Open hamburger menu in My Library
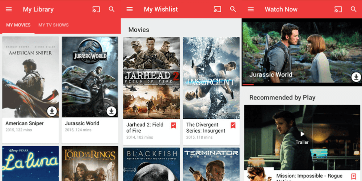Image resolution: width=362 pixels, height=181 pixels. tap(9, 9)
